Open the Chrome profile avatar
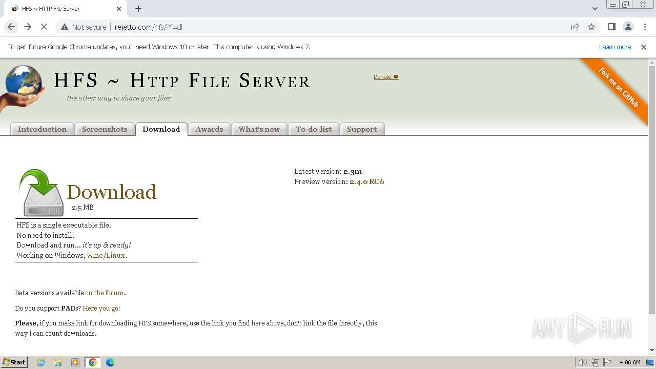656x369 pixels. pos(628,27)
